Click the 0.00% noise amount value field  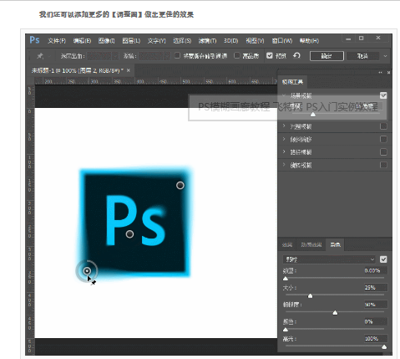click(376, 270)
